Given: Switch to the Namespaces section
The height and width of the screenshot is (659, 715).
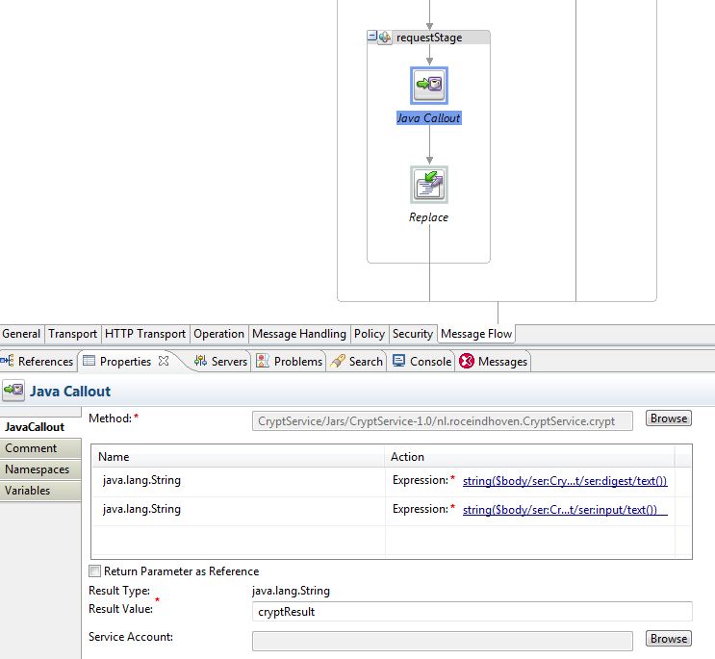Looking at the screenshot, I should pyautogui.click(x=38, y=469).
